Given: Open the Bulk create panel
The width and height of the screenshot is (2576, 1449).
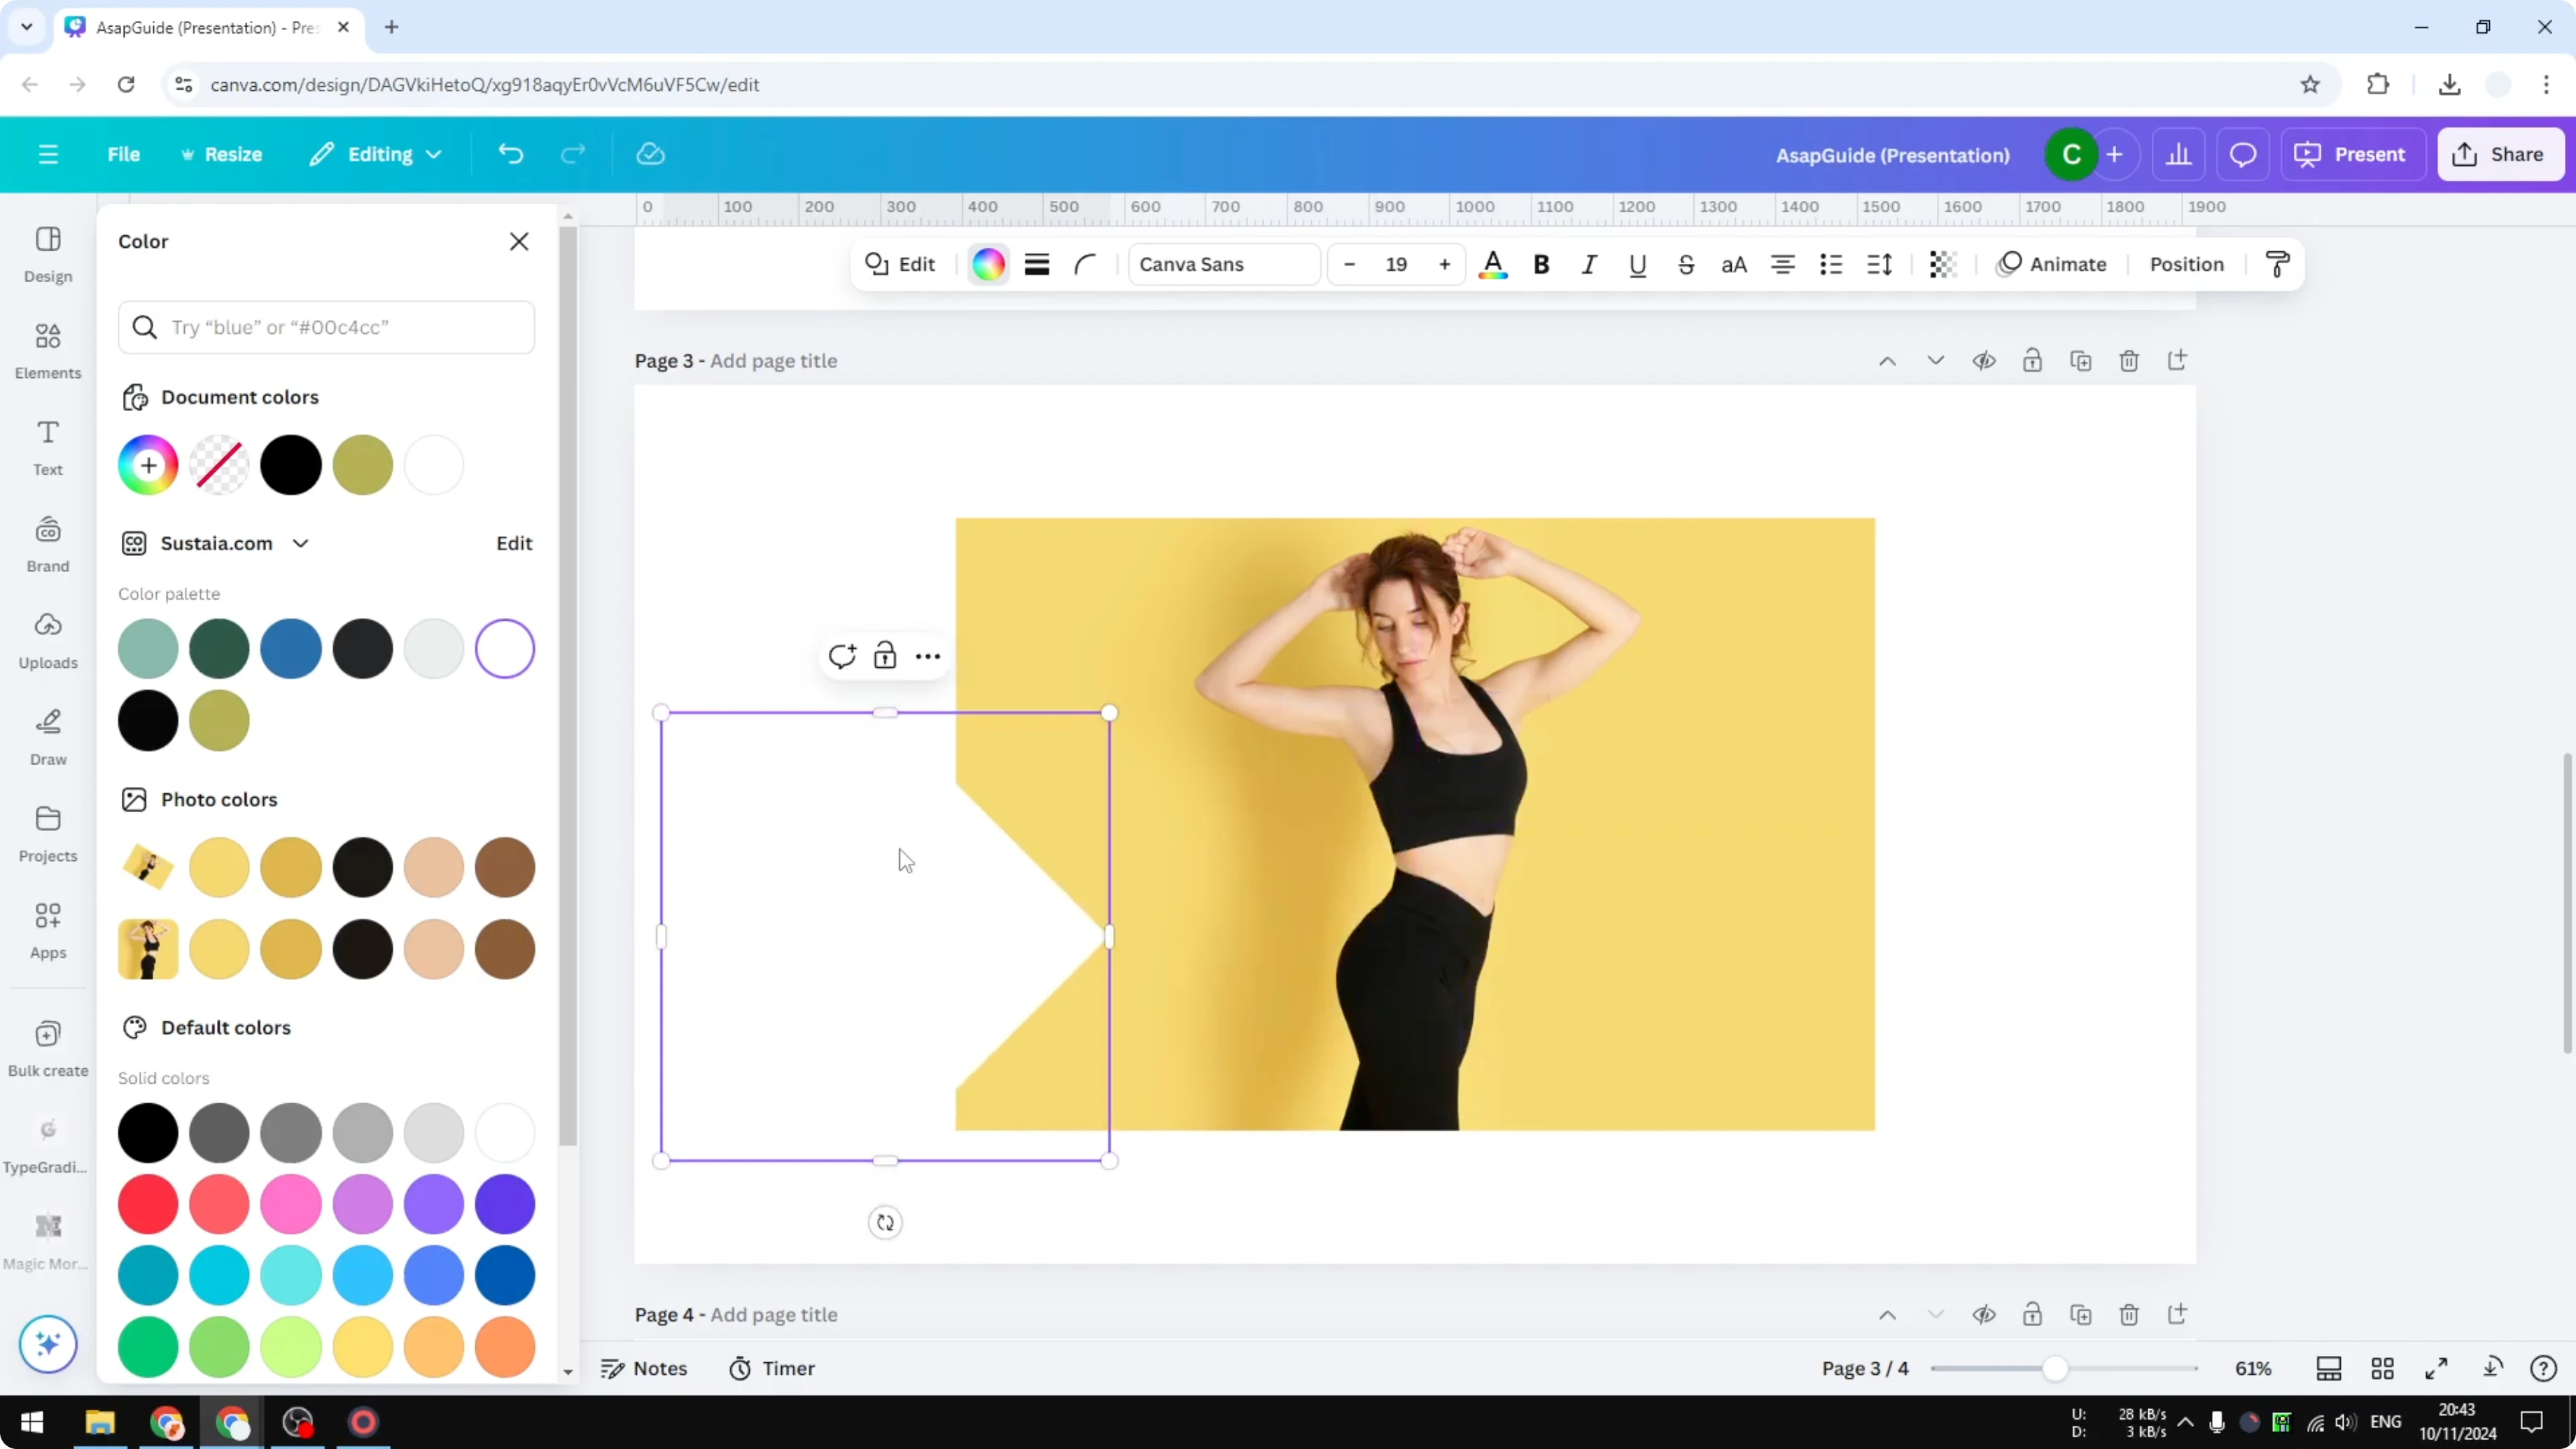Looking at the screenshot, I should [x=47, y=1047].
